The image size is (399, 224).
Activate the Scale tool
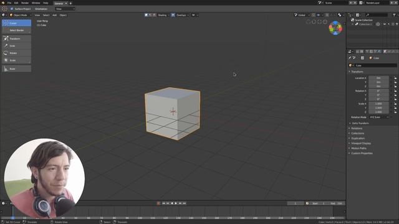[17, 60]
